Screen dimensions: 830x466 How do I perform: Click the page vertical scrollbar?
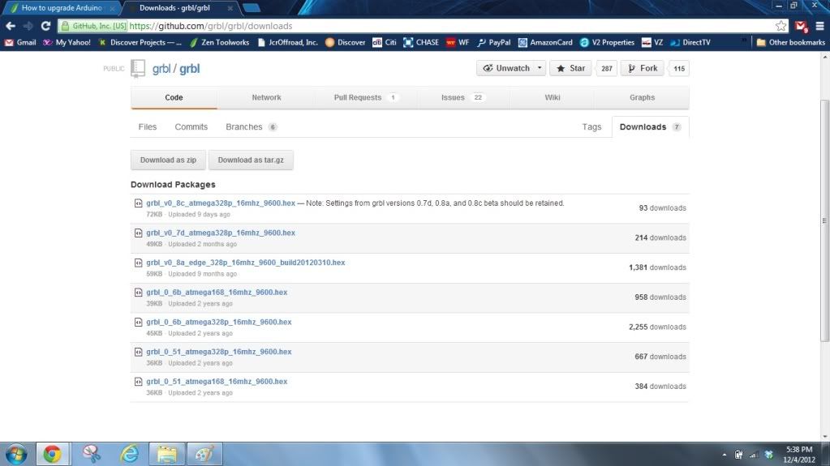[x=824, y=220]
